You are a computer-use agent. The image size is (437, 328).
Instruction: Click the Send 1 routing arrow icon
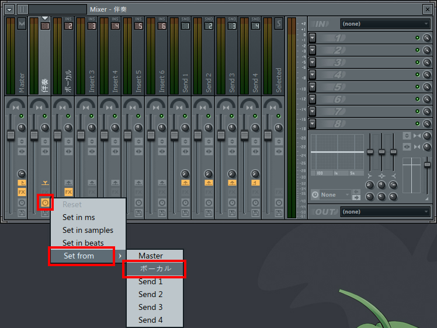(x=185, y=183)
